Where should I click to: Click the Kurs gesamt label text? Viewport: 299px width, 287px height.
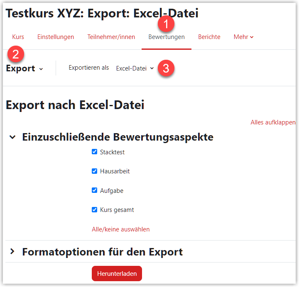click(117, 210)
